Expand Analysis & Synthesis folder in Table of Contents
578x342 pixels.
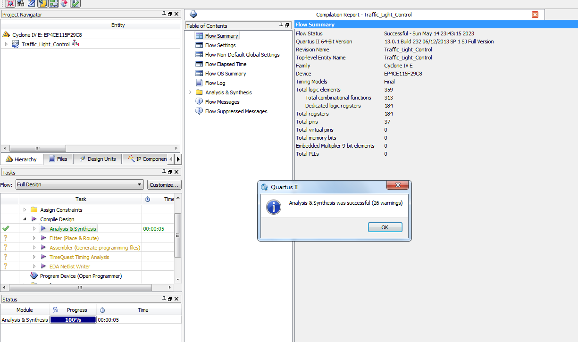point(190,92)
